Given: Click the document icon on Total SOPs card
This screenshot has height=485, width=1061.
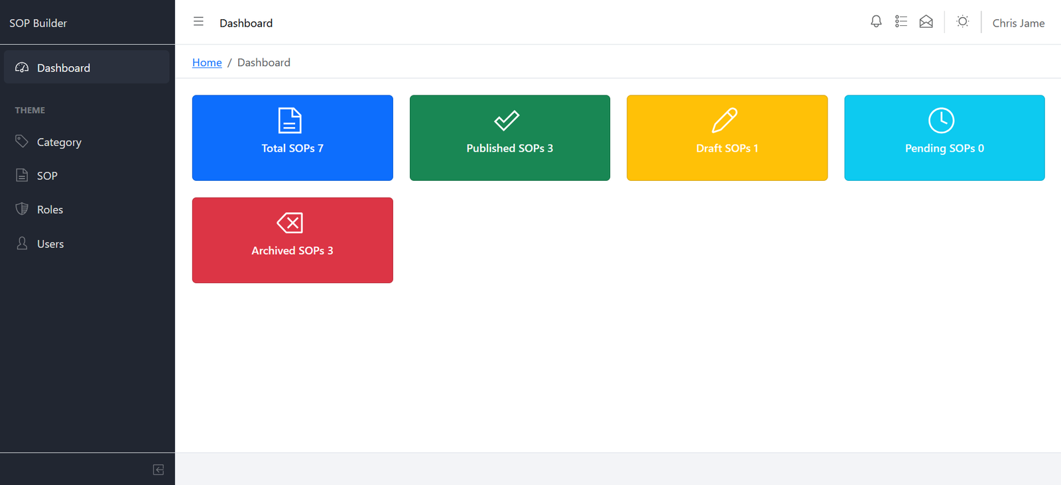Looking at the screenshot, I should 290,121.
